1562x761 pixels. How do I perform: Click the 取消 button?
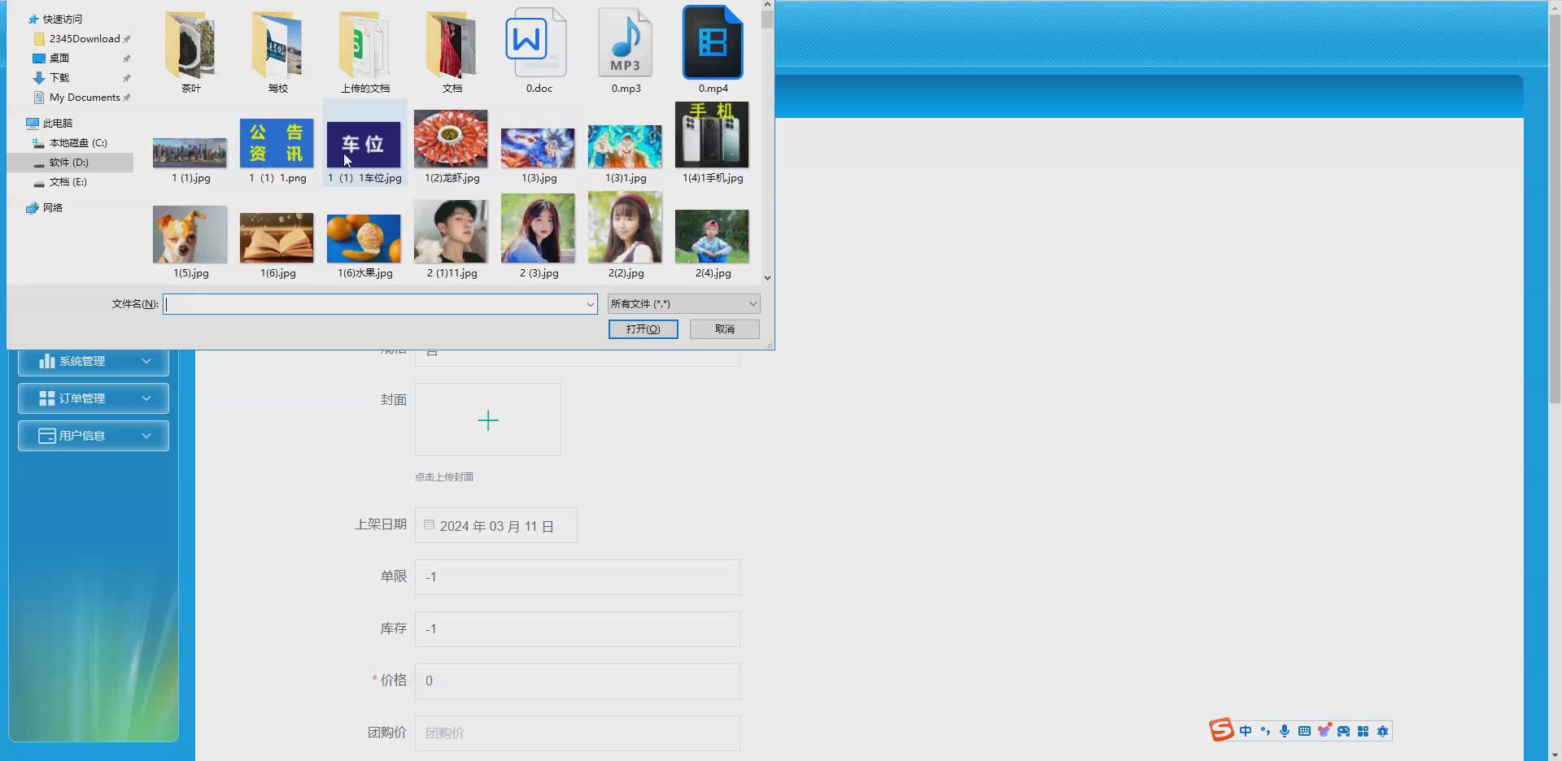(x=723, y=329)
